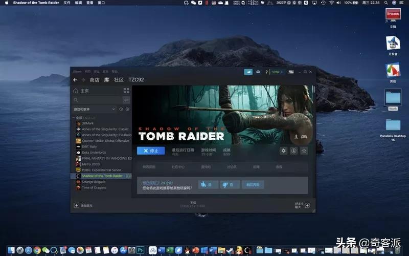Open game info icon next to gear
Image resolution: width=409 pixels, height=256 pixels.
pyautogui.click(x=293, y=151)
